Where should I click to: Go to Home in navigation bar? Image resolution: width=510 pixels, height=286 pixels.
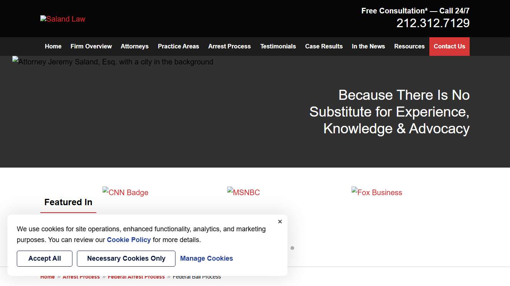pyautogui.click(x=53, y=47)
